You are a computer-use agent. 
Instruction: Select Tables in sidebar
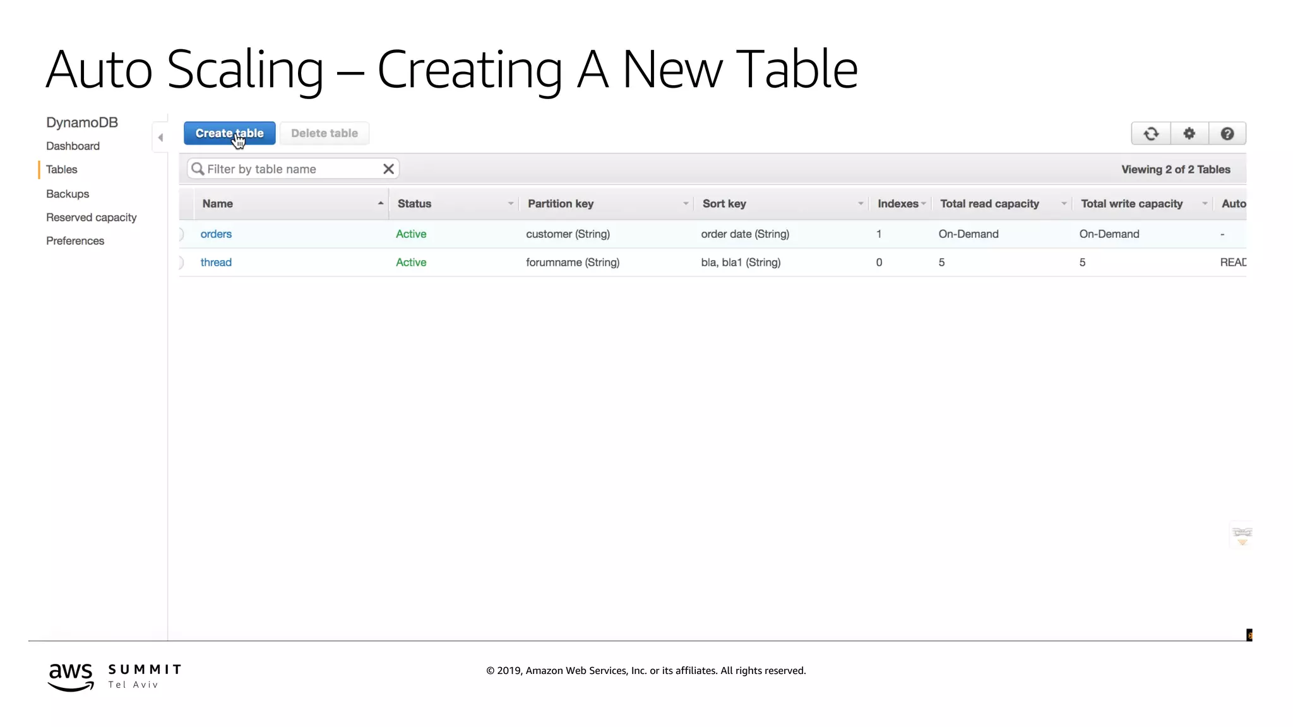pos(61,170)
